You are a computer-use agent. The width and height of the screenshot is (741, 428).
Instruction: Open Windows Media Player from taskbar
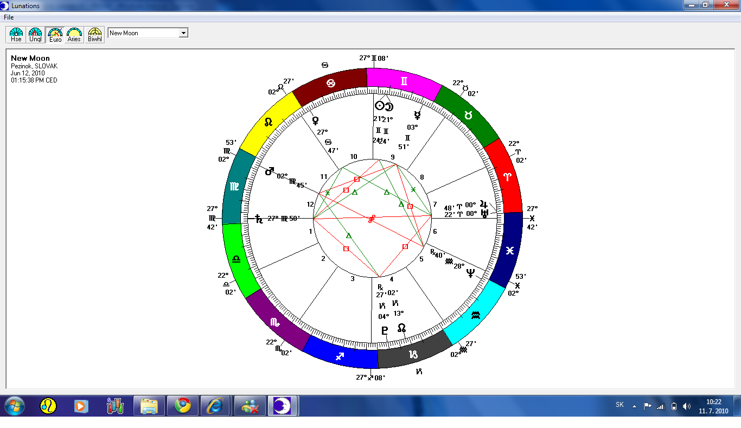(x=81, y=406)
